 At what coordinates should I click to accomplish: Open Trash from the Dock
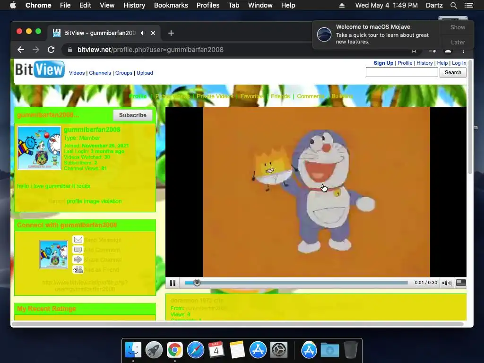[x=350, y=350]
